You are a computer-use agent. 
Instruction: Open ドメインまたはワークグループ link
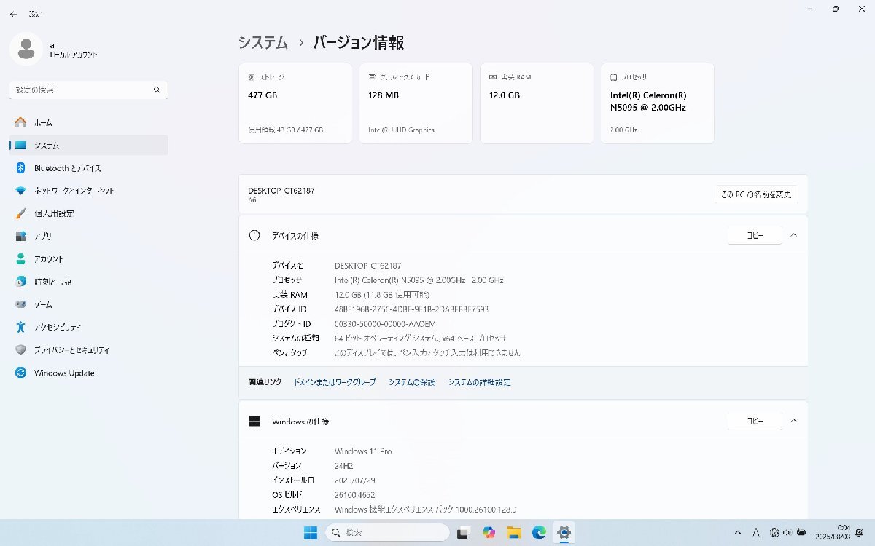coord(335,382)
